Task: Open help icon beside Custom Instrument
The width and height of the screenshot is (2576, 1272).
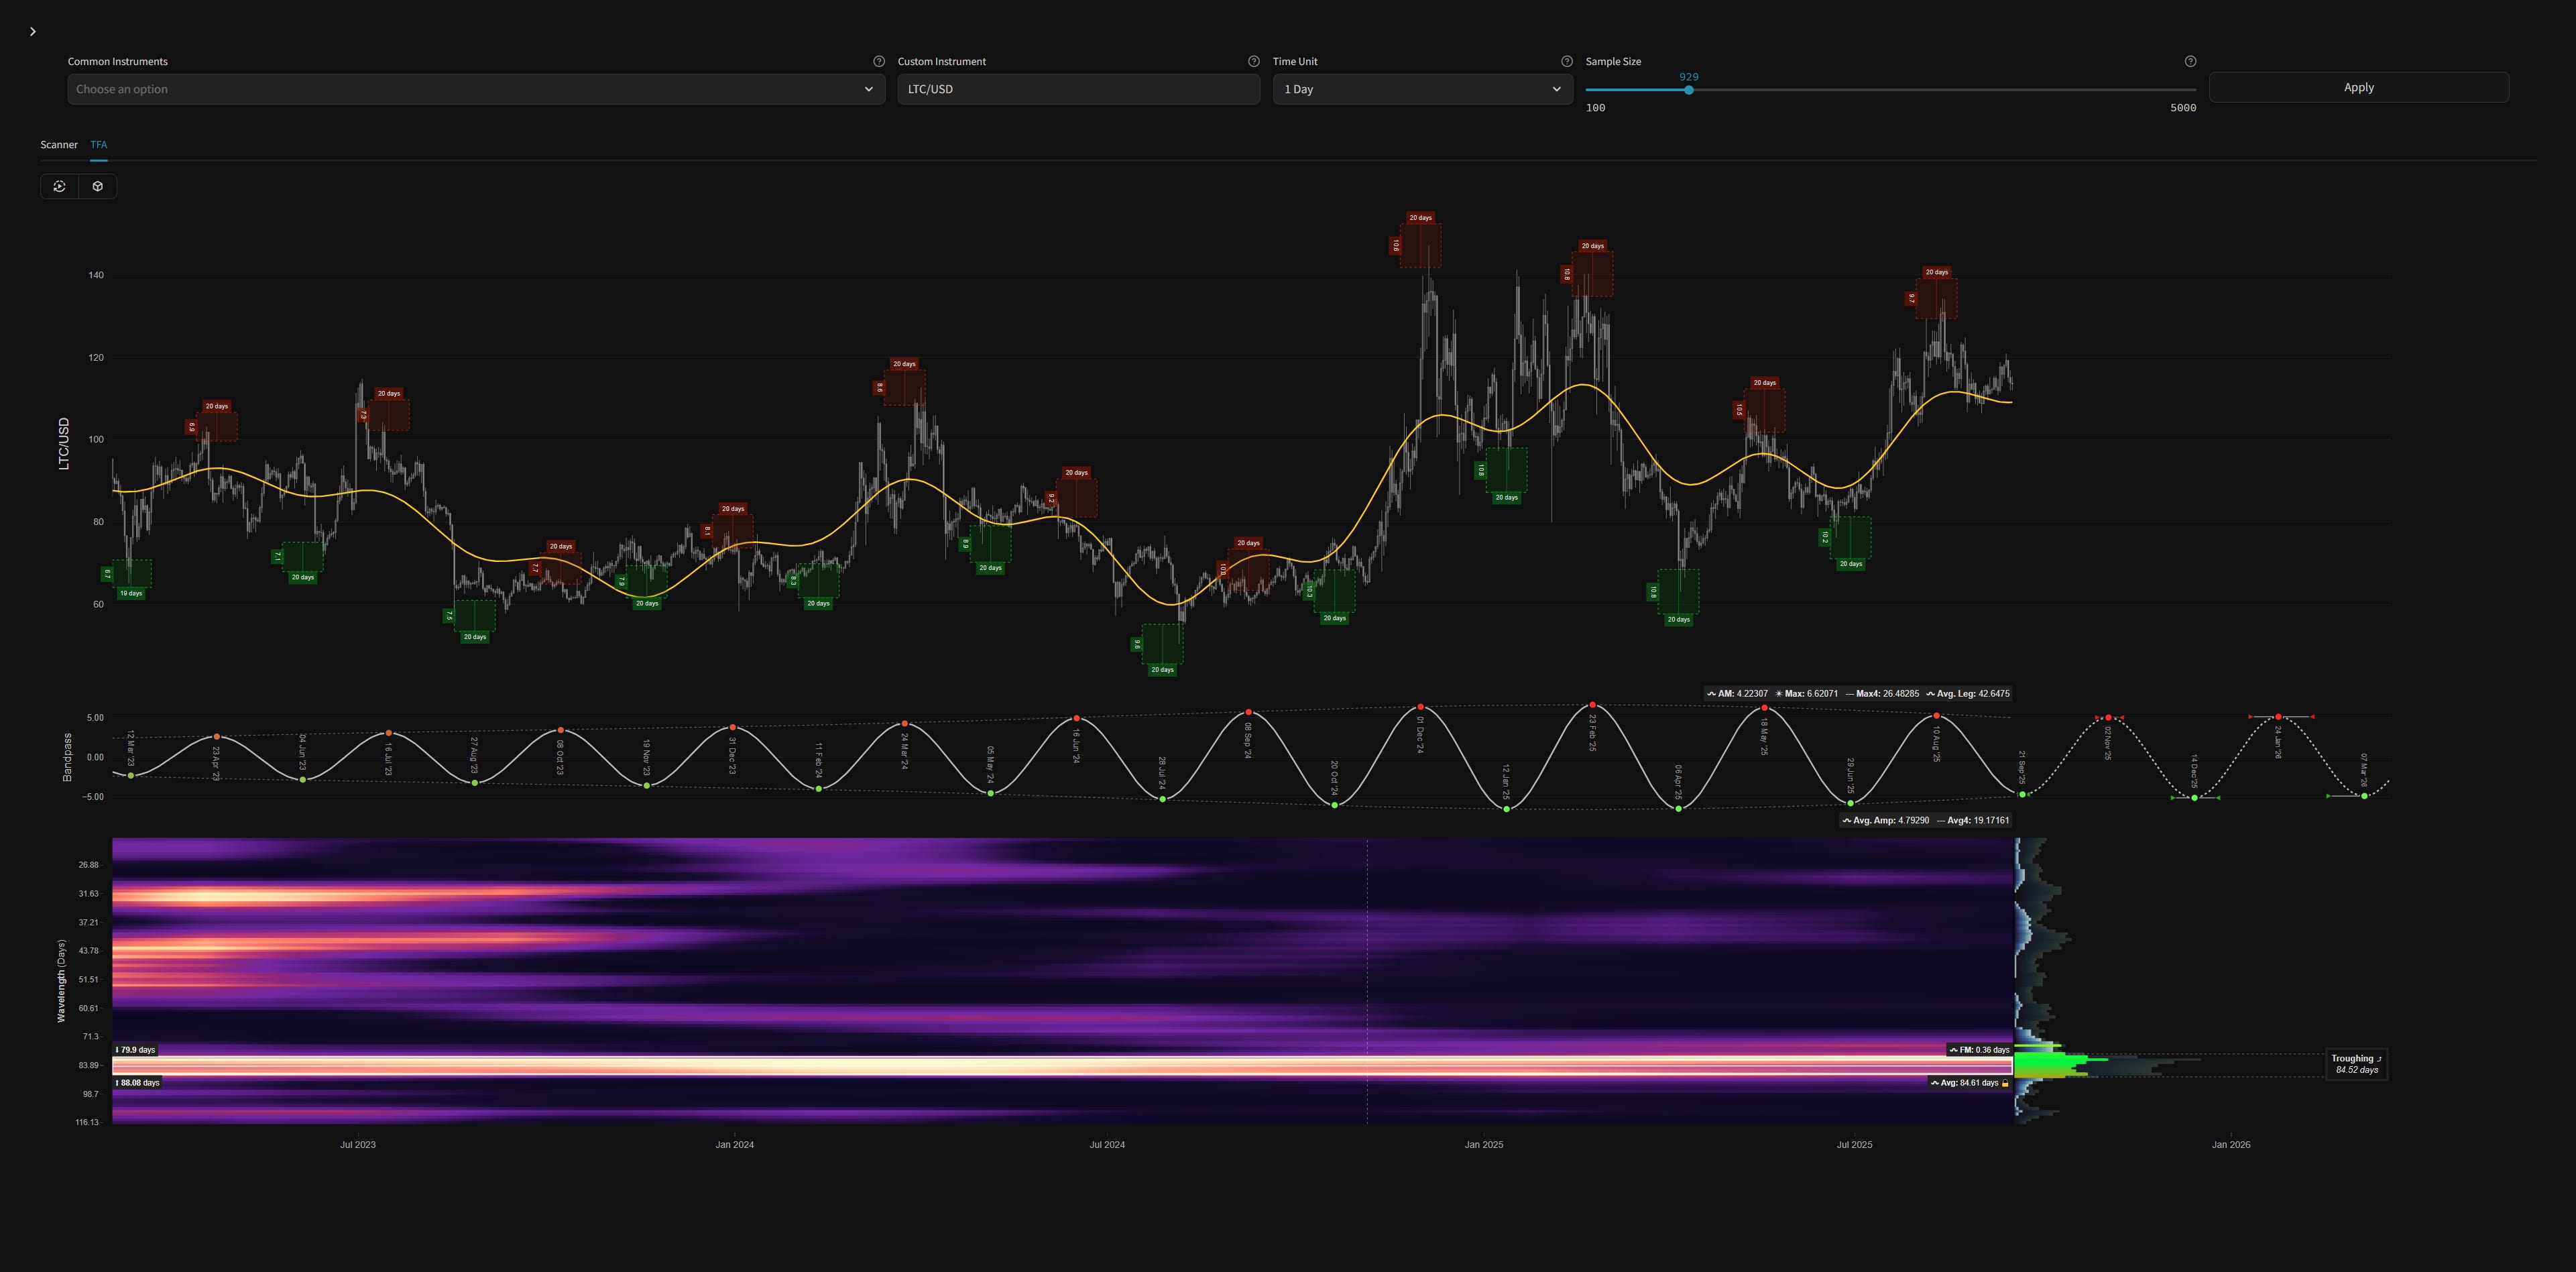Action: (x=1253, y=61)
